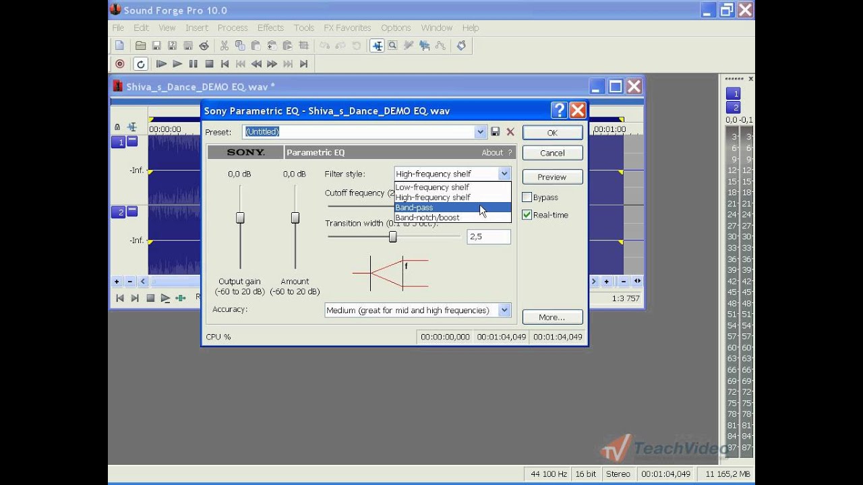863x485 pixels.
Task: Click the channel 2 track header label
Action: point(119,212)
